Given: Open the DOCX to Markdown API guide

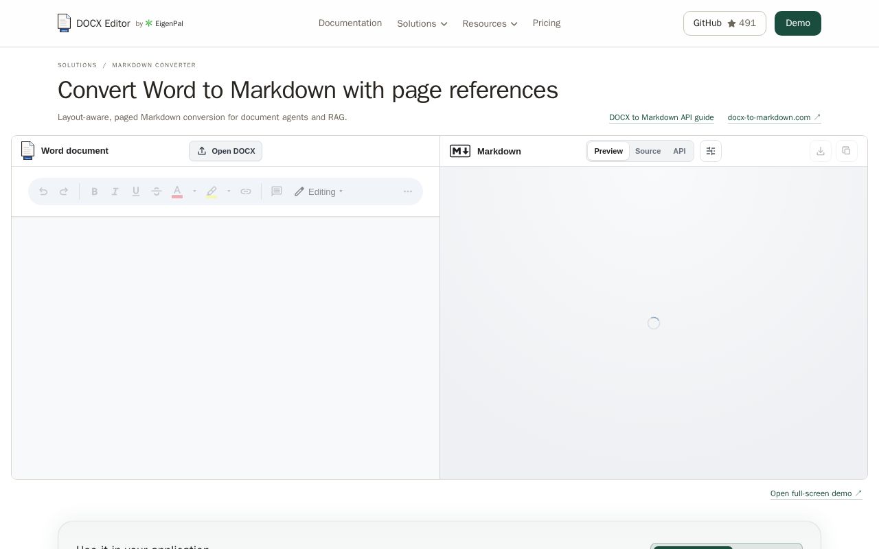Looking at the screenshot, I should 661,117.
